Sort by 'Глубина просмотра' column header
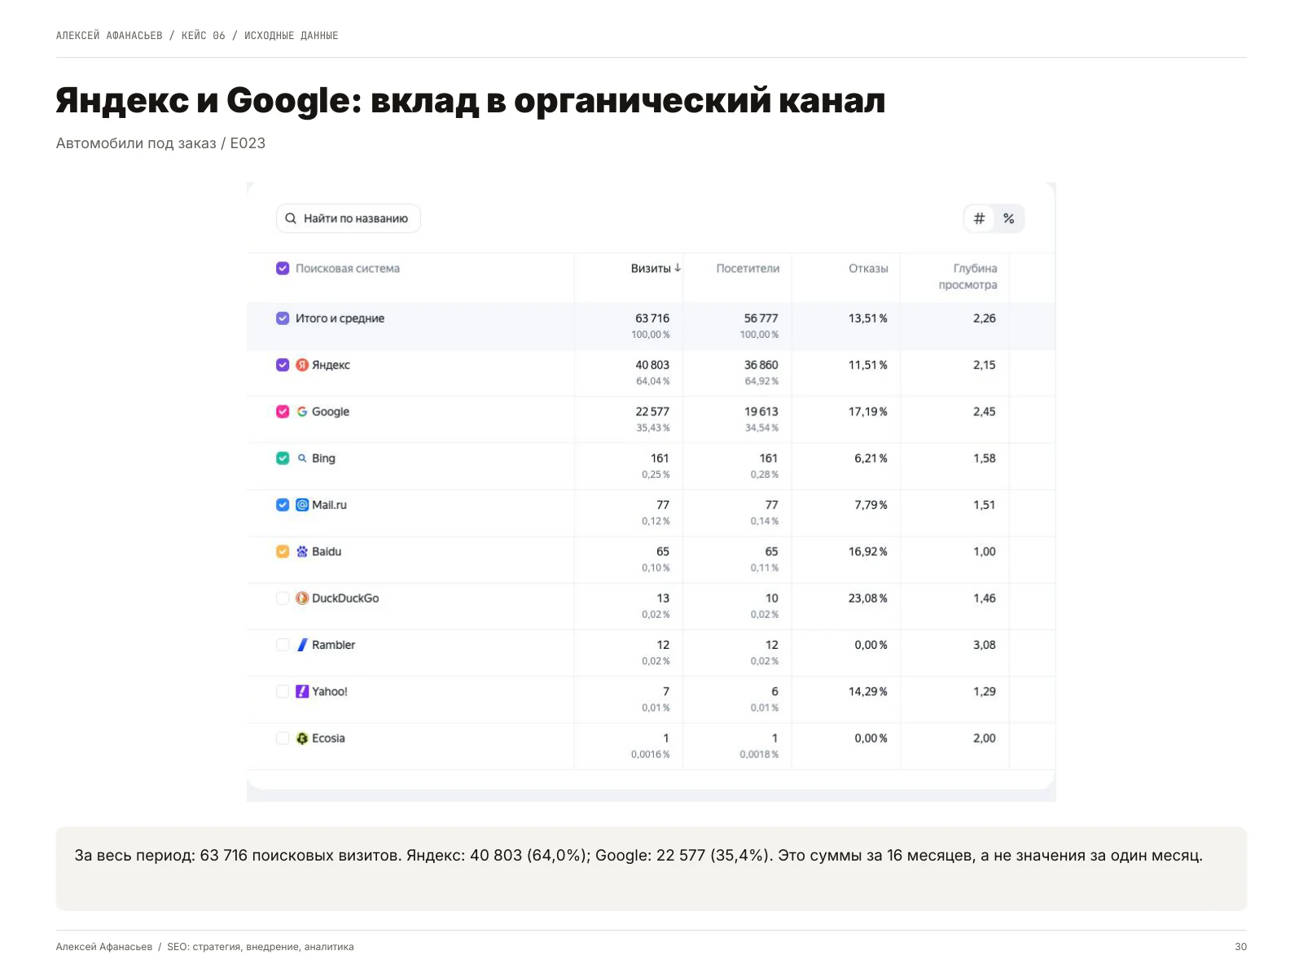This screenshot has height=977, width=1303. point(967,277)
